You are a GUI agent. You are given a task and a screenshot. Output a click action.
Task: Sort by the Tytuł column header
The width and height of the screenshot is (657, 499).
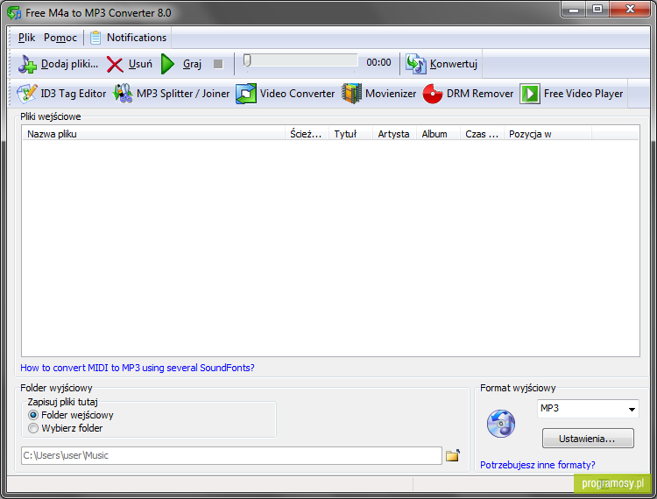pyautogui.click(x=350, y=134)
